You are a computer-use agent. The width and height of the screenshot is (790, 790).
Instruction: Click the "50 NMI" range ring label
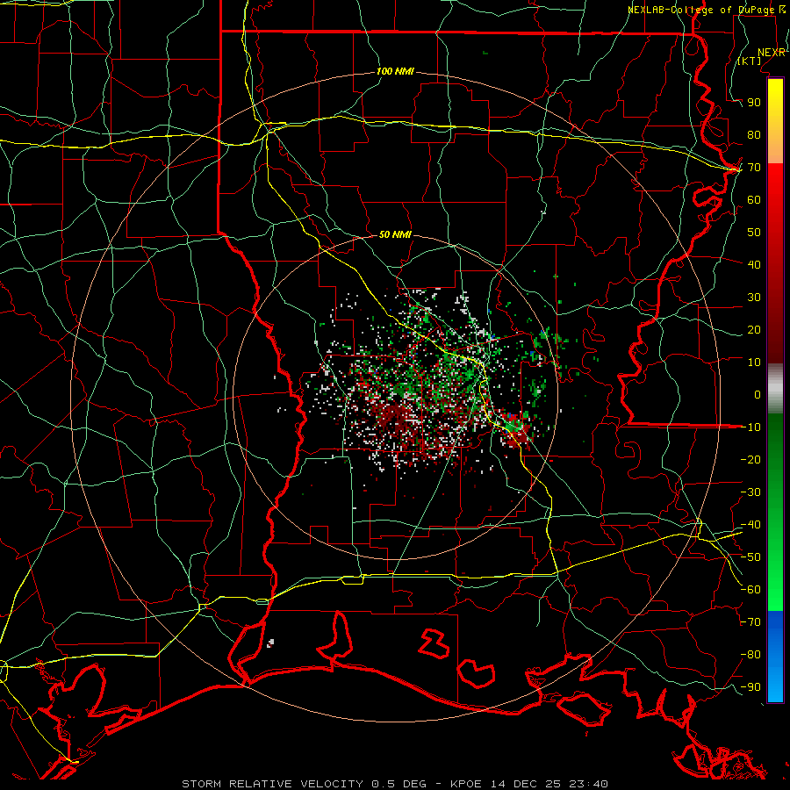pyautogui.click(x=395, y=234)
